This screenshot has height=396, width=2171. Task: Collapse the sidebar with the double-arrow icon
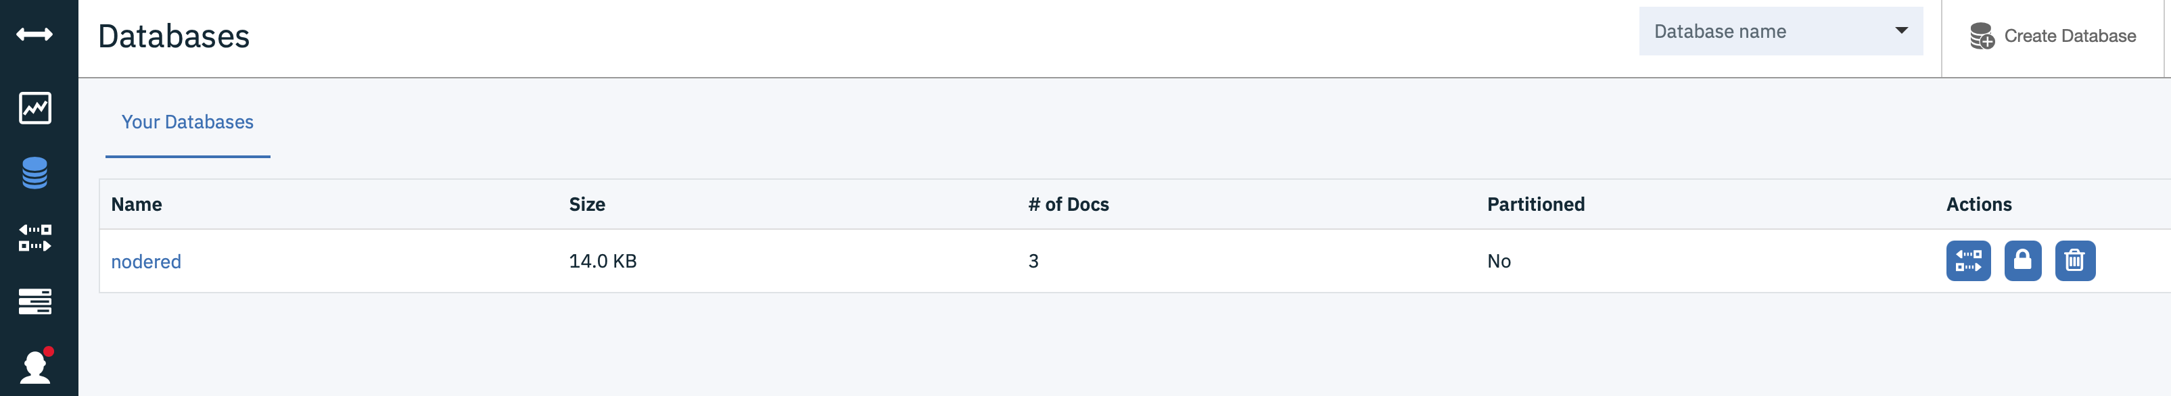coord(34,34)
